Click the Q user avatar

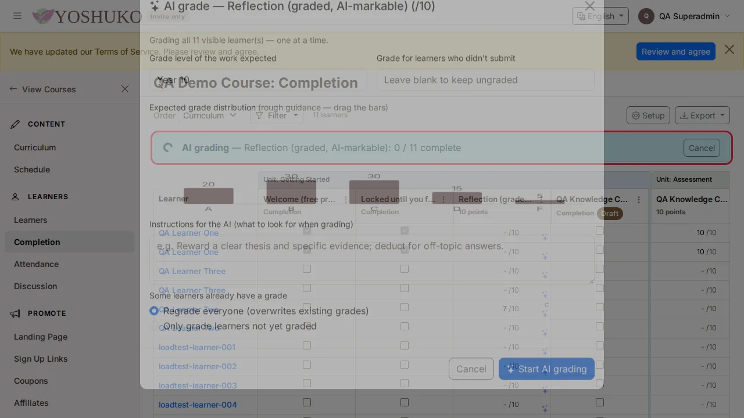click(646, 16)
